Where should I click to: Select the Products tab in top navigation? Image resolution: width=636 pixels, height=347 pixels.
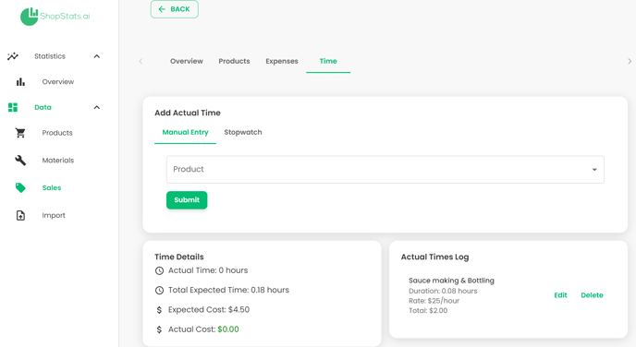pos(234,61)
